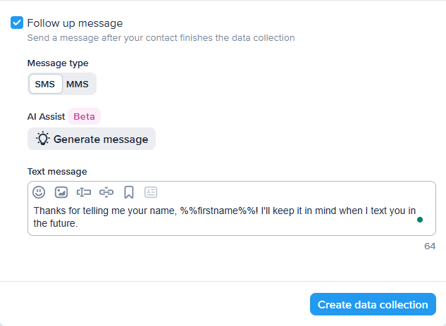Click the contact card icon
Image resolution: width=446 pixels, height=326 pixels.
[151, 192]
